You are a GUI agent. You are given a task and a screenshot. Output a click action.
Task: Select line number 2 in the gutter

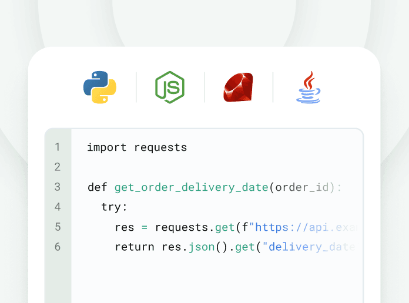coord(58,167)
